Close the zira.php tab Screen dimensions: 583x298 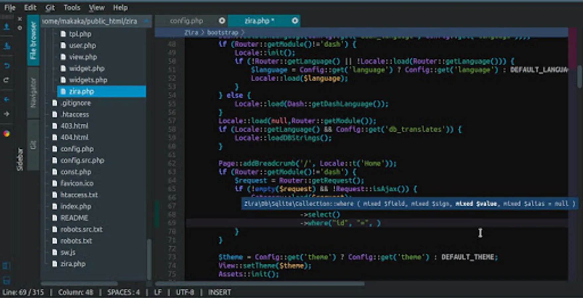(295, 21)
